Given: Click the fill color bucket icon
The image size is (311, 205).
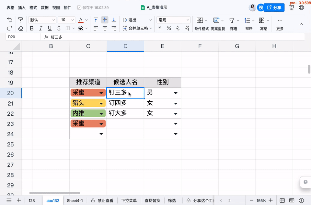Looking at the screenshot, I should tap(81, 29).
